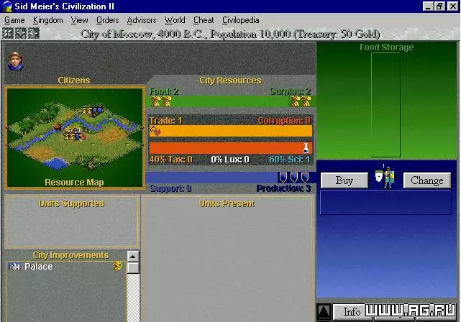Click the 'Support: 0' label
461x322 pixels.
point(171,188)
